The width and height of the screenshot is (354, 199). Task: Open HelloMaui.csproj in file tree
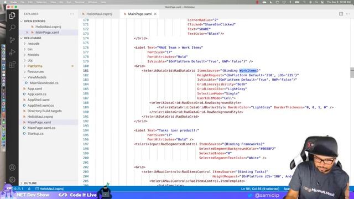[40, 117]
